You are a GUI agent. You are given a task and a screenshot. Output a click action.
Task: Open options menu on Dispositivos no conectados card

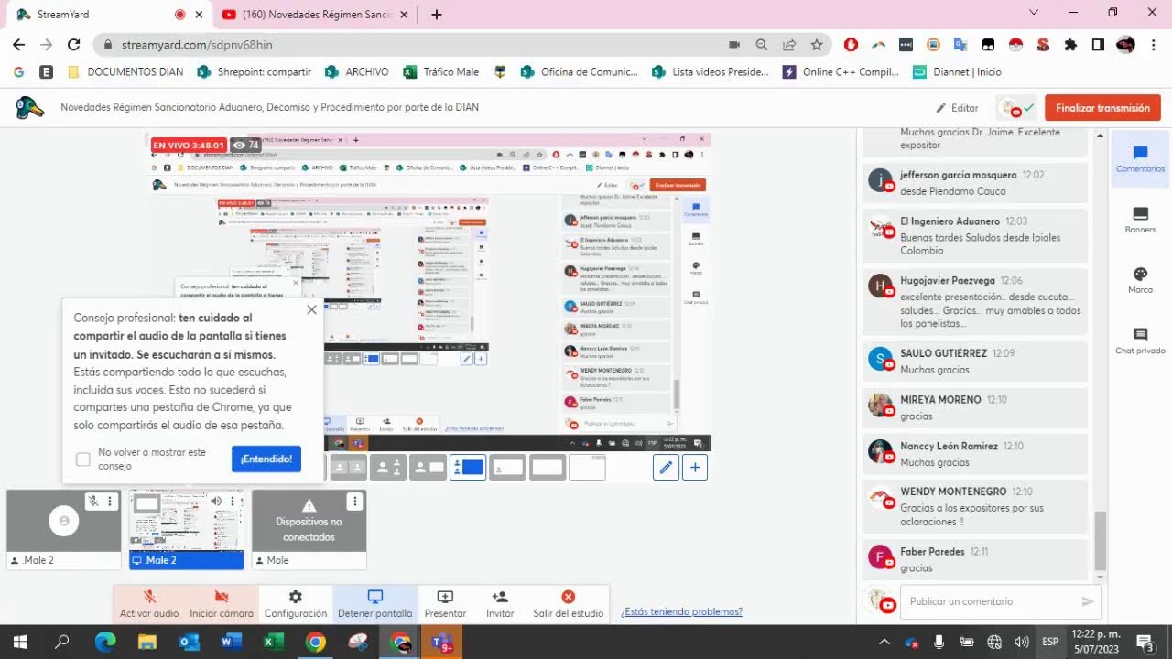point(354,502)
